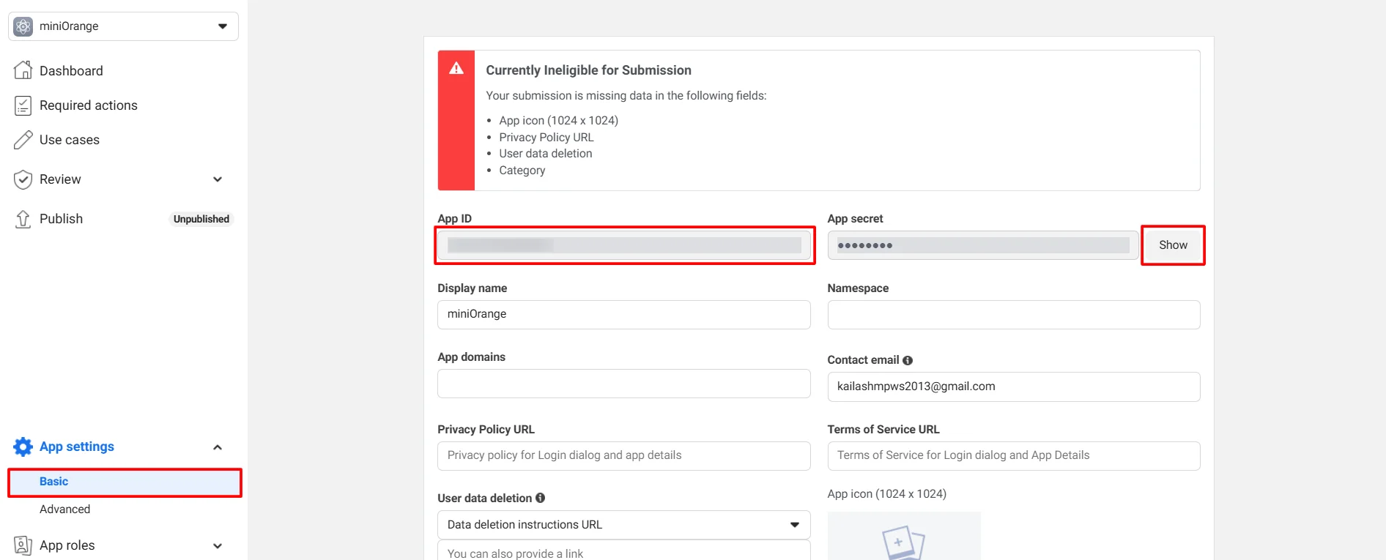
Task: Click the Review shield icon
Action: click(23, 179)
